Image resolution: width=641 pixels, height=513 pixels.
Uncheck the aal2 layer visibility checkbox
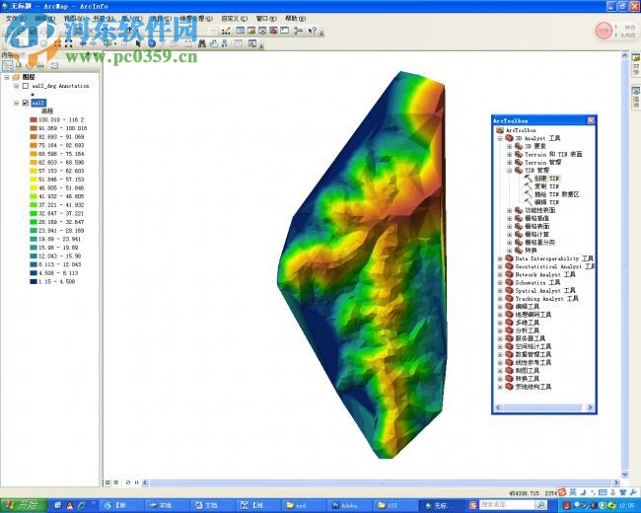(25, 103)
